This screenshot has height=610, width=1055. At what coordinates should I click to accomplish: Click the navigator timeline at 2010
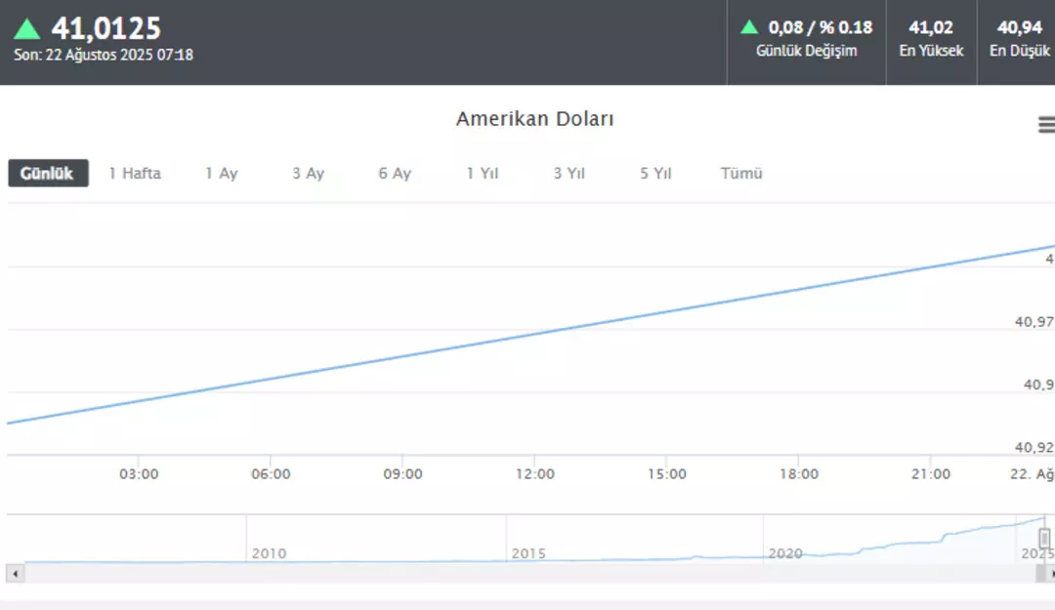coord(269,553)
